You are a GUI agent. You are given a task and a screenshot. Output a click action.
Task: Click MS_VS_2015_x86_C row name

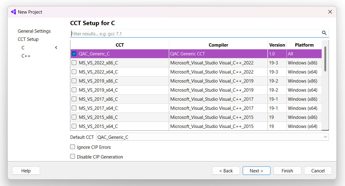click(98, 117)
